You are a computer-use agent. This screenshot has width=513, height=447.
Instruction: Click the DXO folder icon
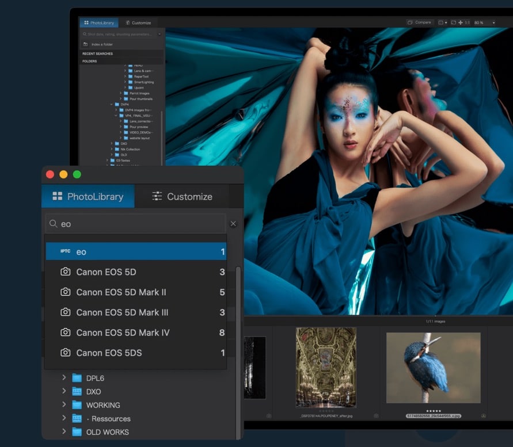tap(77, 392)
